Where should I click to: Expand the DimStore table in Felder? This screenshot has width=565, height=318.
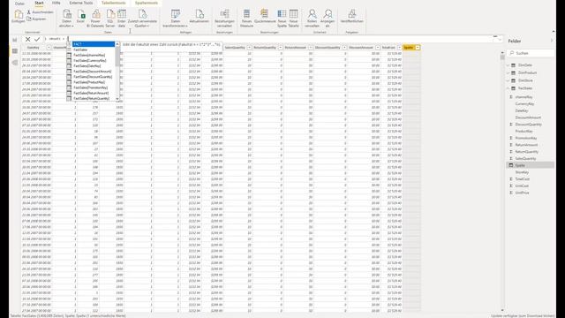[508, 80]
